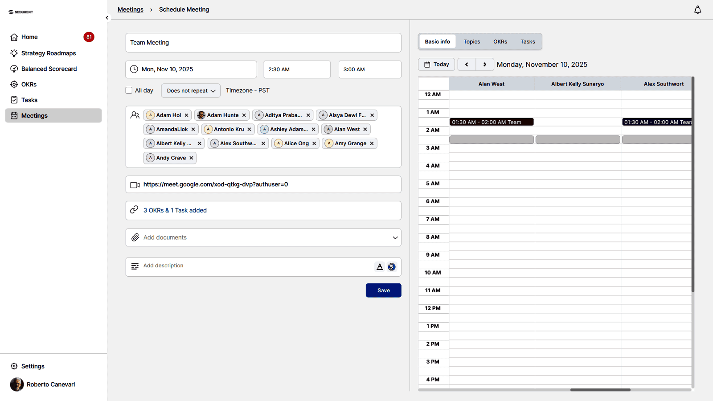Switch to the OKRs tab
Image resolution: width=713 pixels, height=401 pixels.
pyautogui.click(x=500, y=42)
